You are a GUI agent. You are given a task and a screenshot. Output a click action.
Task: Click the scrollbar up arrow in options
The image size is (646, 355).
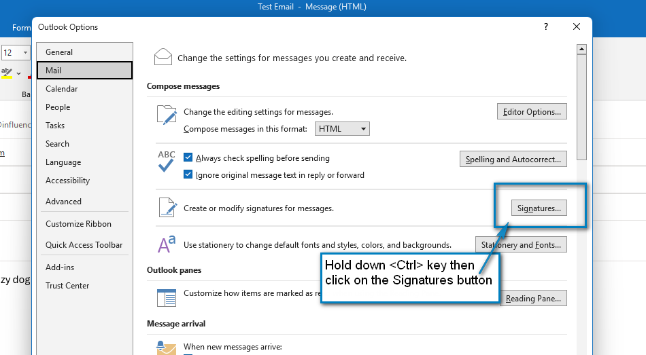(581, 50)
